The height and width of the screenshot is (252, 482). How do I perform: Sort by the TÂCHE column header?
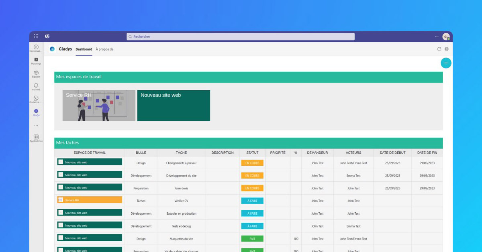tap(181, 152)
